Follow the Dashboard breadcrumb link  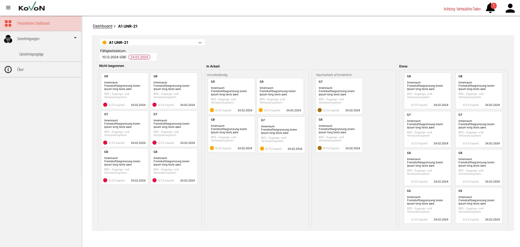pyautogui.click(x=102, y=26)
